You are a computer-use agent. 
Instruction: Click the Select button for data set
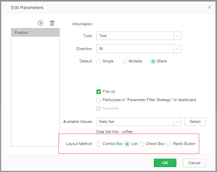[x=195, y=122]
